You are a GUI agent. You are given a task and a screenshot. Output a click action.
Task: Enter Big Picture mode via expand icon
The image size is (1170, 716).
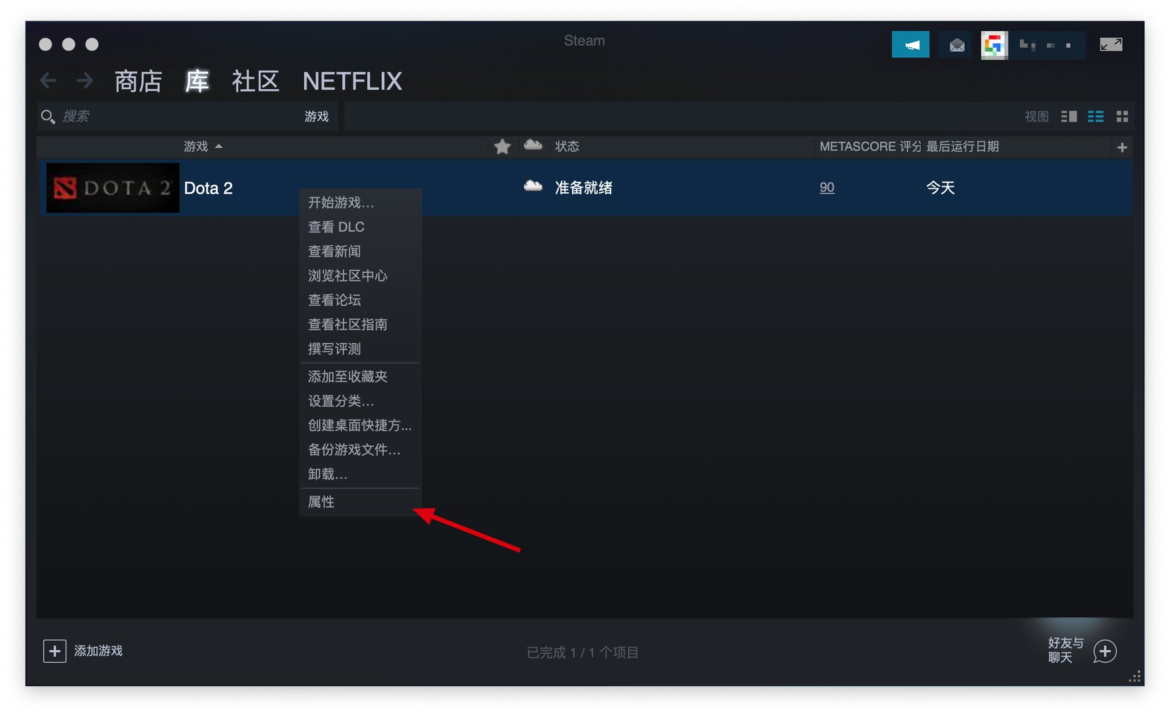tap(1112, 44)
